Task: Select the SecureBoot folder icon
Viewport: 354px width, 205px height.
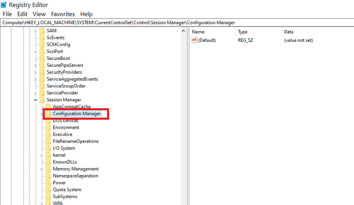Action: click(x=42, y=58)
